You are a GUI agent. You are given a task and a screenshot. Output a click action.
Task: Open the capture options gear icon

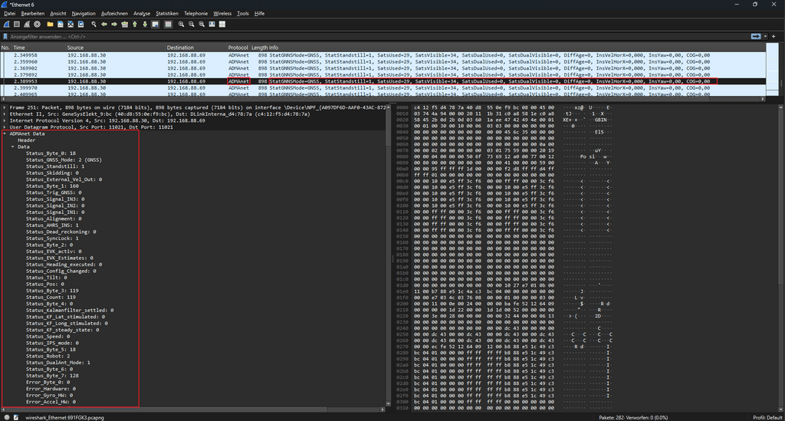point(38,25)
